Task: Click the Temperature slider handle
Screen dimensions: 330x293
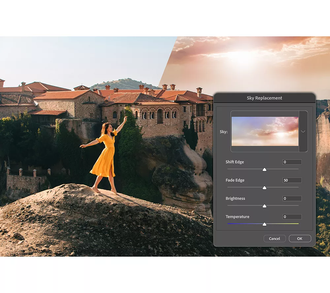Action: pyautogui.click(x=265, y=224)
